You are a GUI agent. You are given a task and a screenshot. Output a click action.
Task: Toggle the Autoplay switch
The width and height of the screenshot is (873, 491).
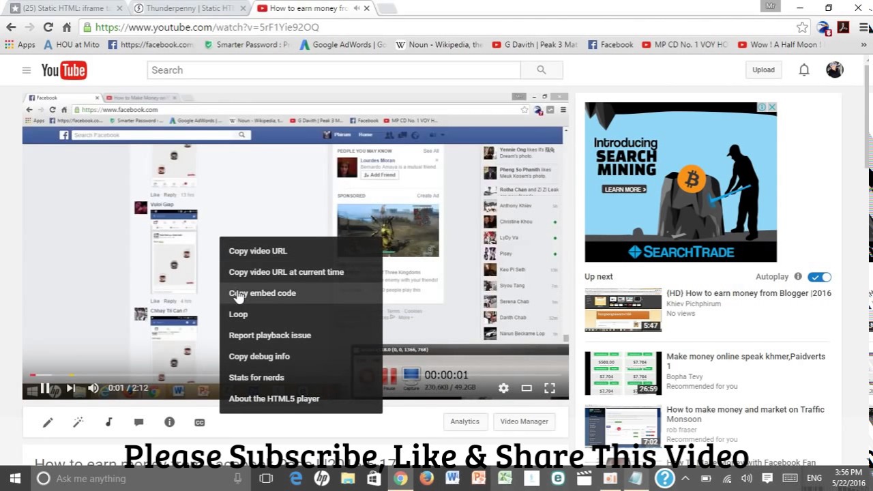point(819,277)
